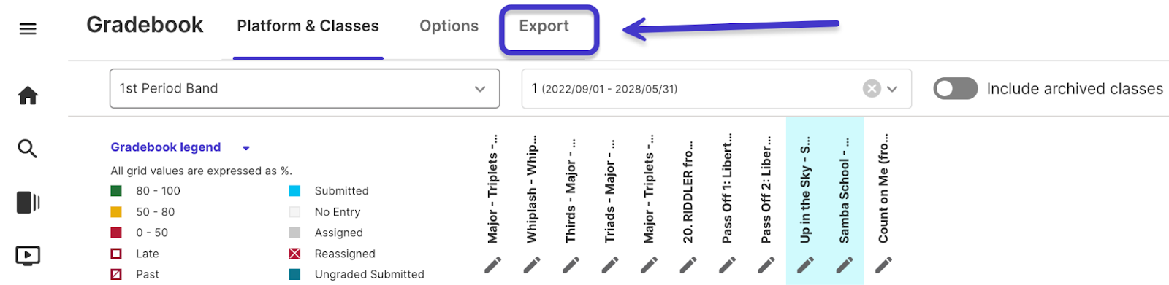
Task: Collapse the Gradebook legend arrow
Action: (246, 148)
